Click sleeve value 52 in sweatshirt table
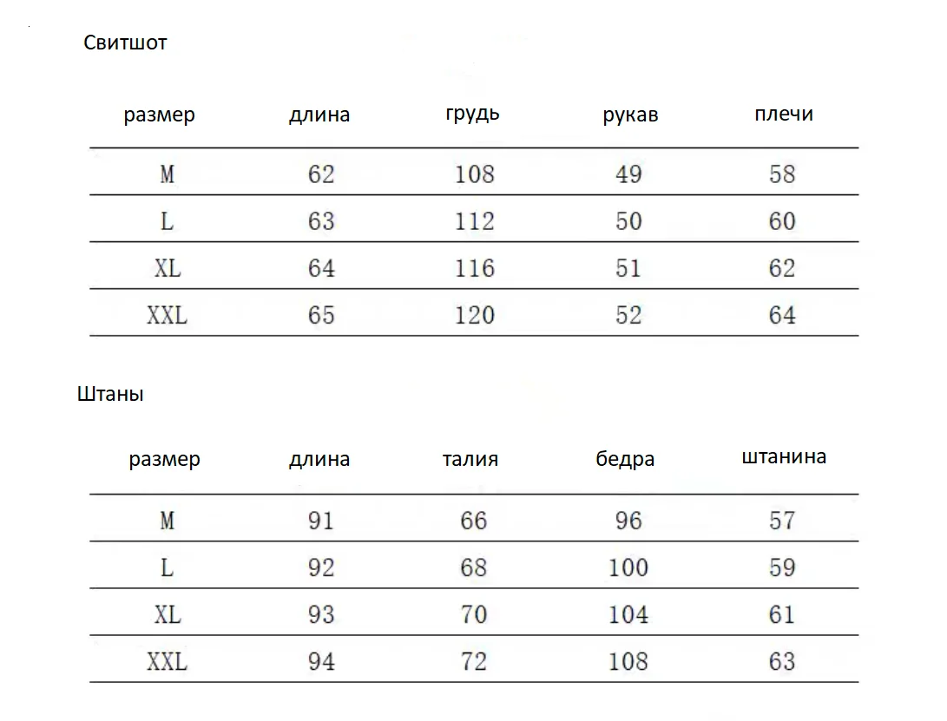 (x=628, y=315)
